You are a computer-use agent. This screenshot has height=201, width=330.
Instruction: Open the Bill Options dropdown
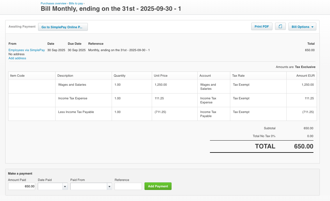[x=302, y=26]
